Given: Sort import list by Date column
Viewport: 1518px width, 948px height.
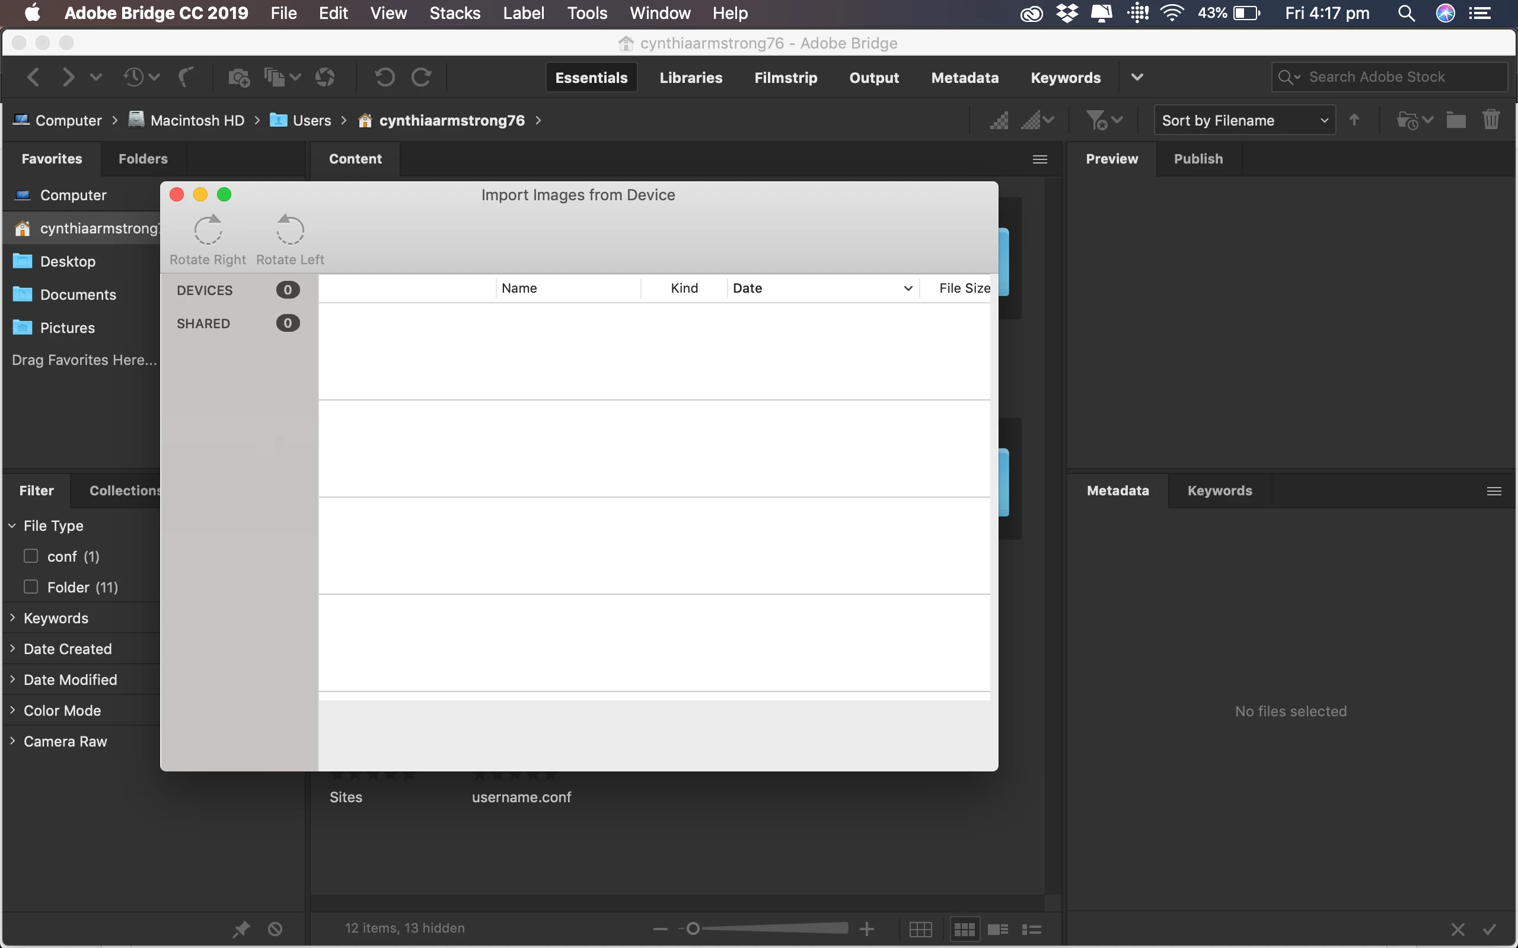Looking at the screenshot, I should (x=822, y=288).
